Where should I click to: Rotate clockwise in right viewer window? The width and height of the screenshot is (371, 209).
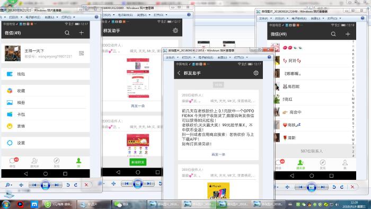[342, 187]
